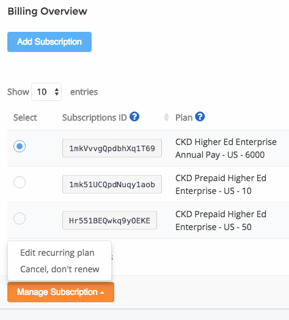Select the CKD Higher Ed Enterprise Annual radio
The width and height of the screenshot is (289, 320).
[20, 146]
